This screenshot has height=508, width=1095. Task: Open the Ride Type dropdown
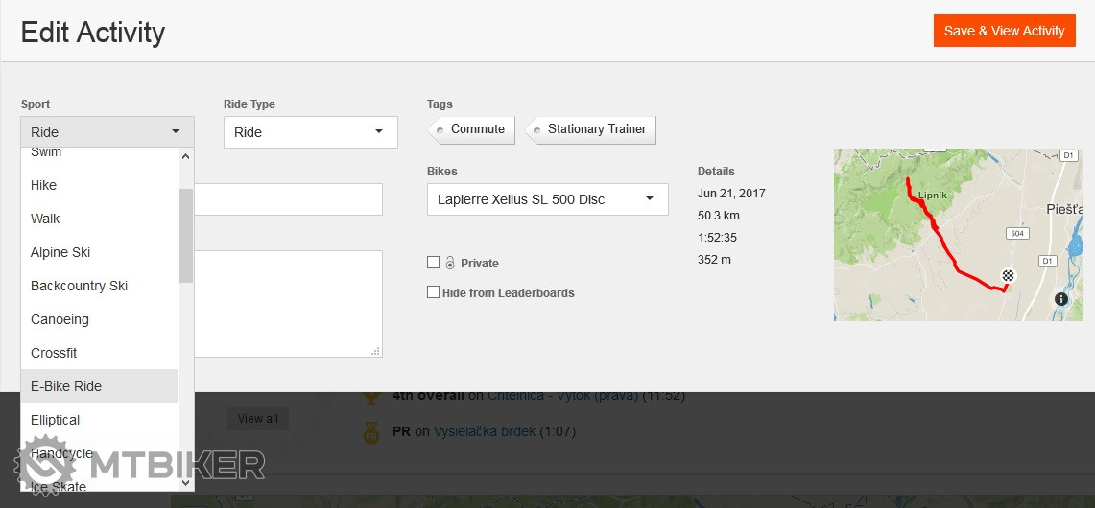click(x=310, y=132)
